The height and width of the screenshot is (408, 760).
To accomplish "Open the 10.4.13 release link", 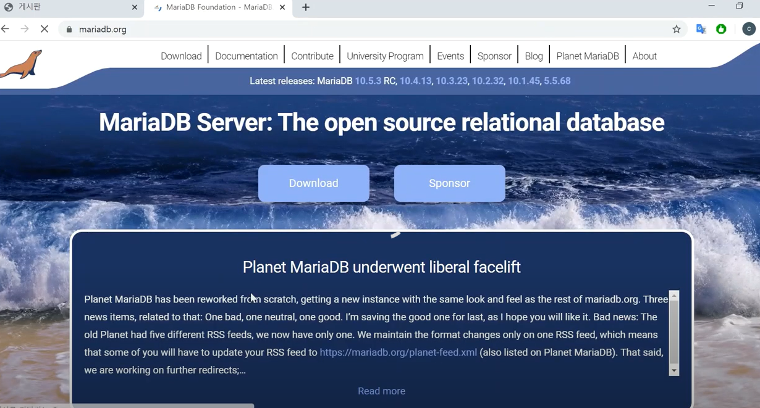I will coord(415,81).
